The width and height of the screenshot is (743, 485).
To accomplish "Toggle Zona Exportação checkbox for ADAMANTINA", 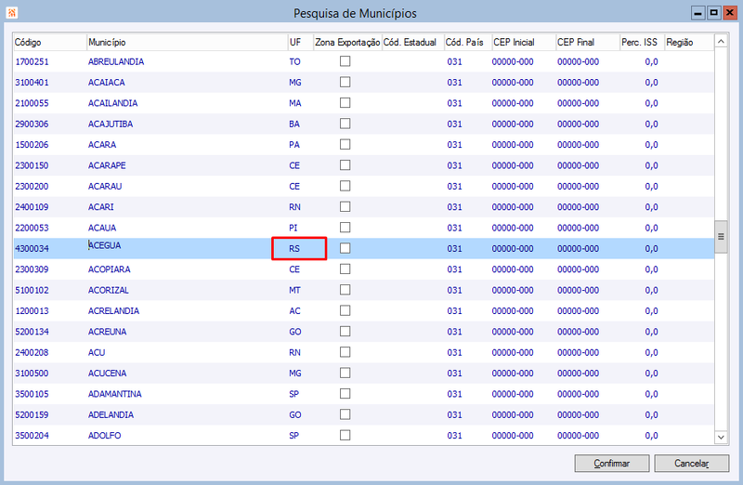I will 345,394.
